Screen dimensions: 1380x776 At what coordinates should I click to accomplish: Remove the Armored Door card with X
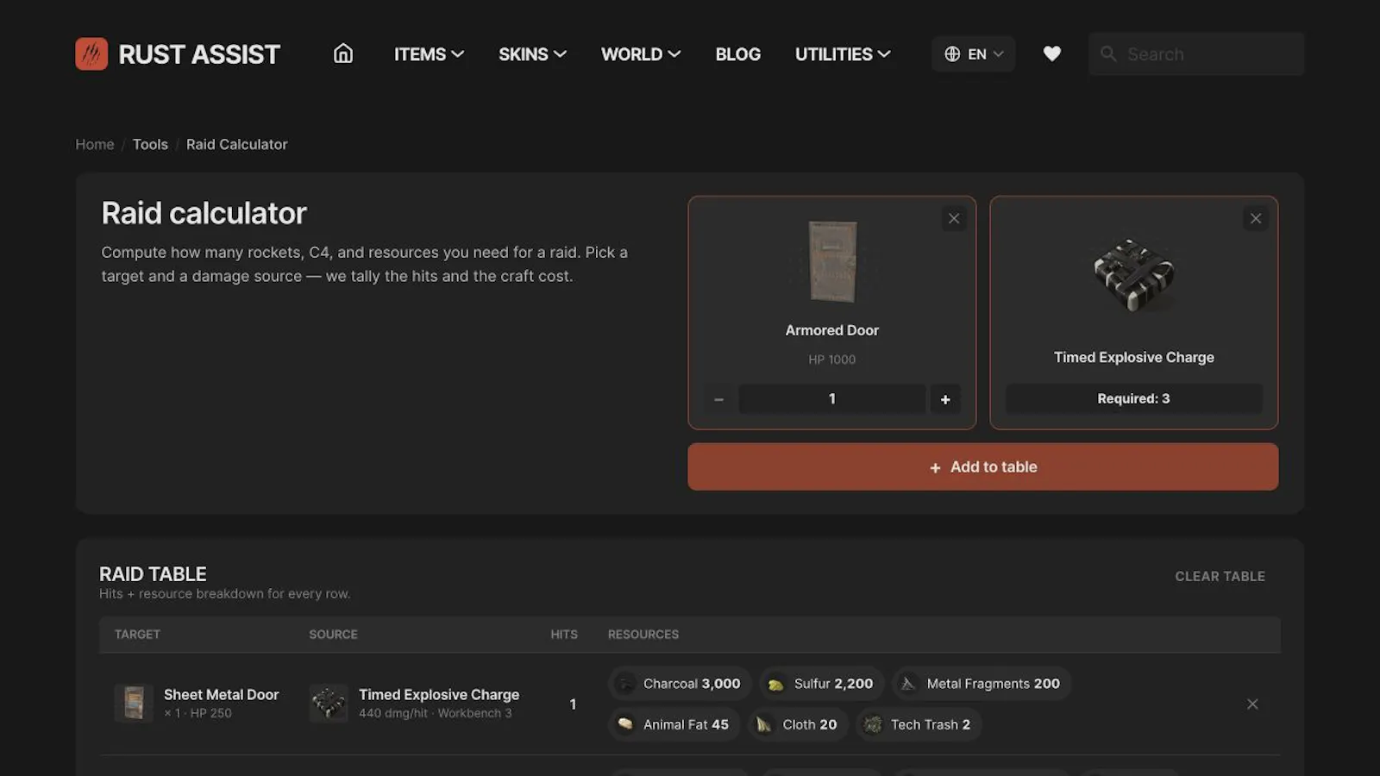coord(954,218)
